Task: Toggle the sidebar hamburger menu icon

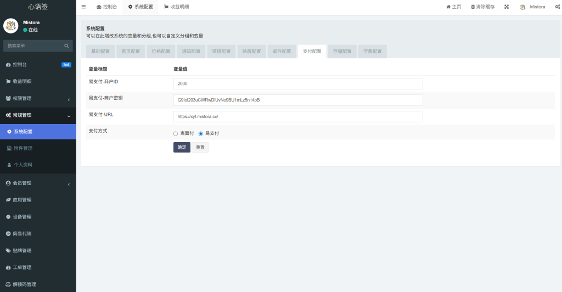Action: click(x=83, y=7)
